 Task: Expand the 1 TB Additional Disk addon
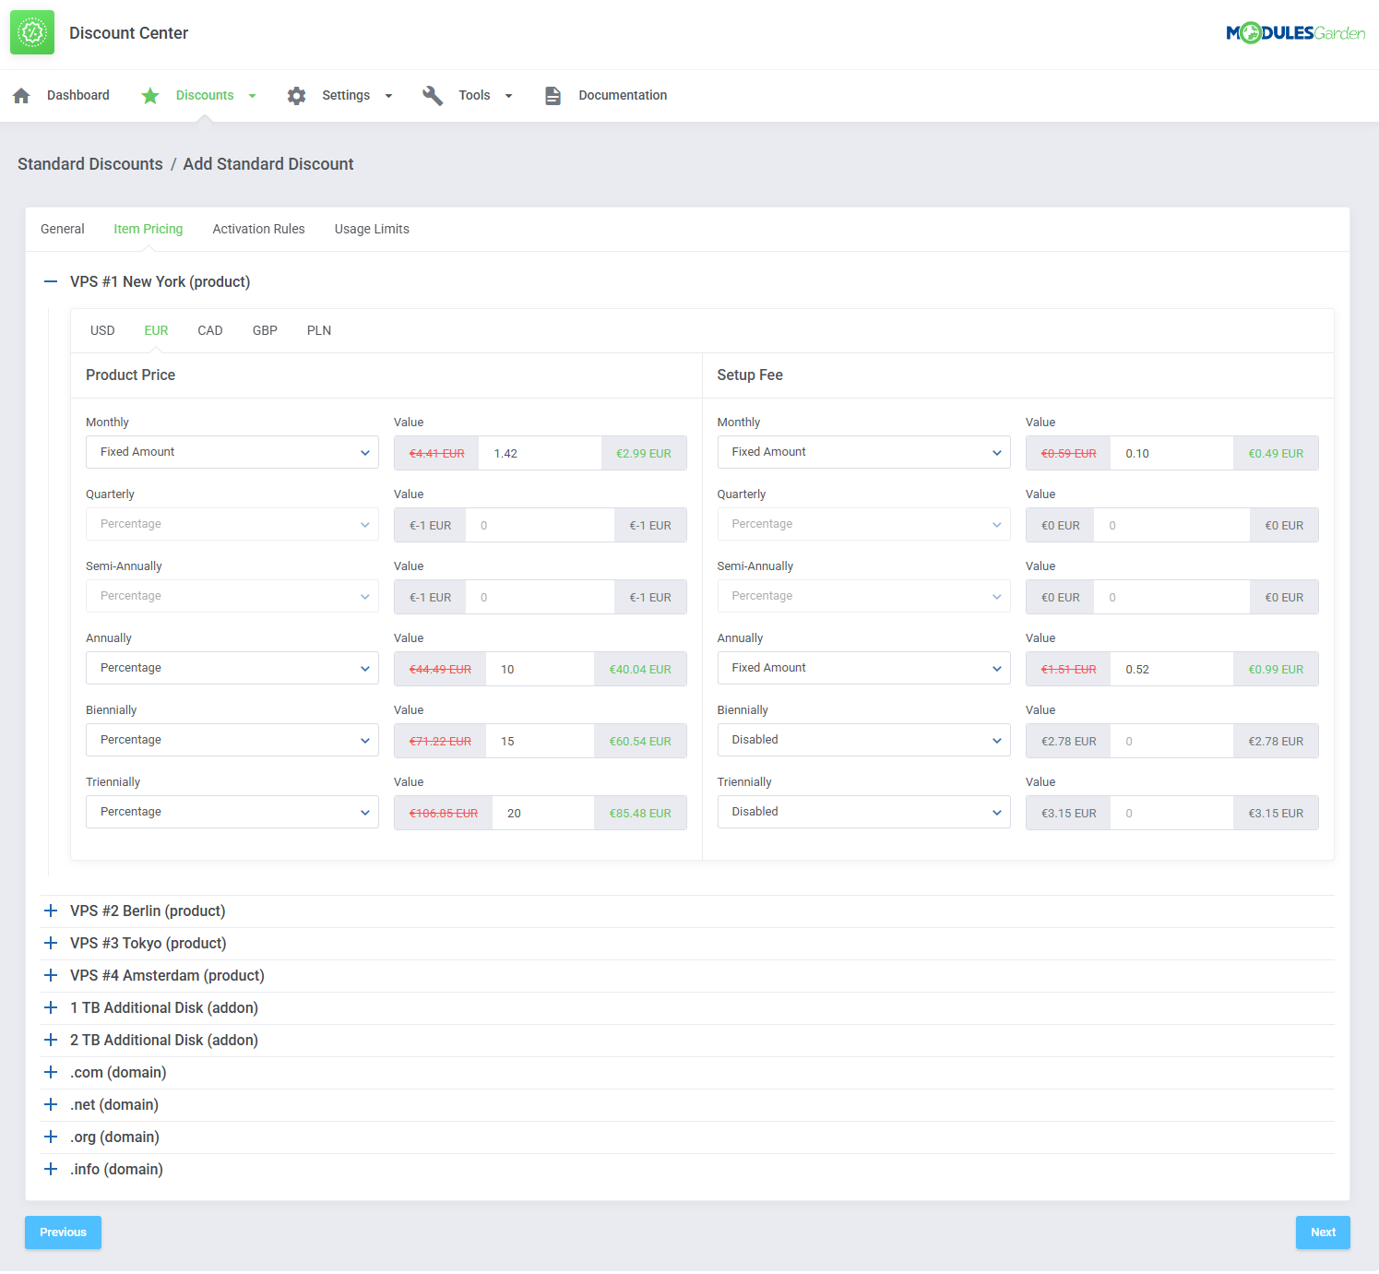tap(51, 1007)
